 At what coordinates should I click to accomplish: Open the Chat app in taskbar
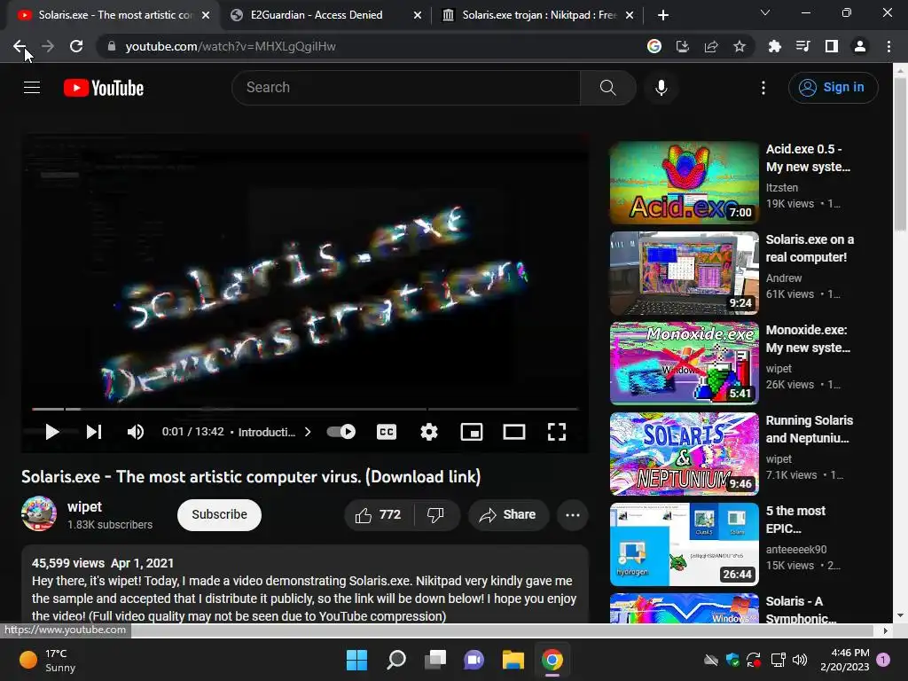[474, 660]
